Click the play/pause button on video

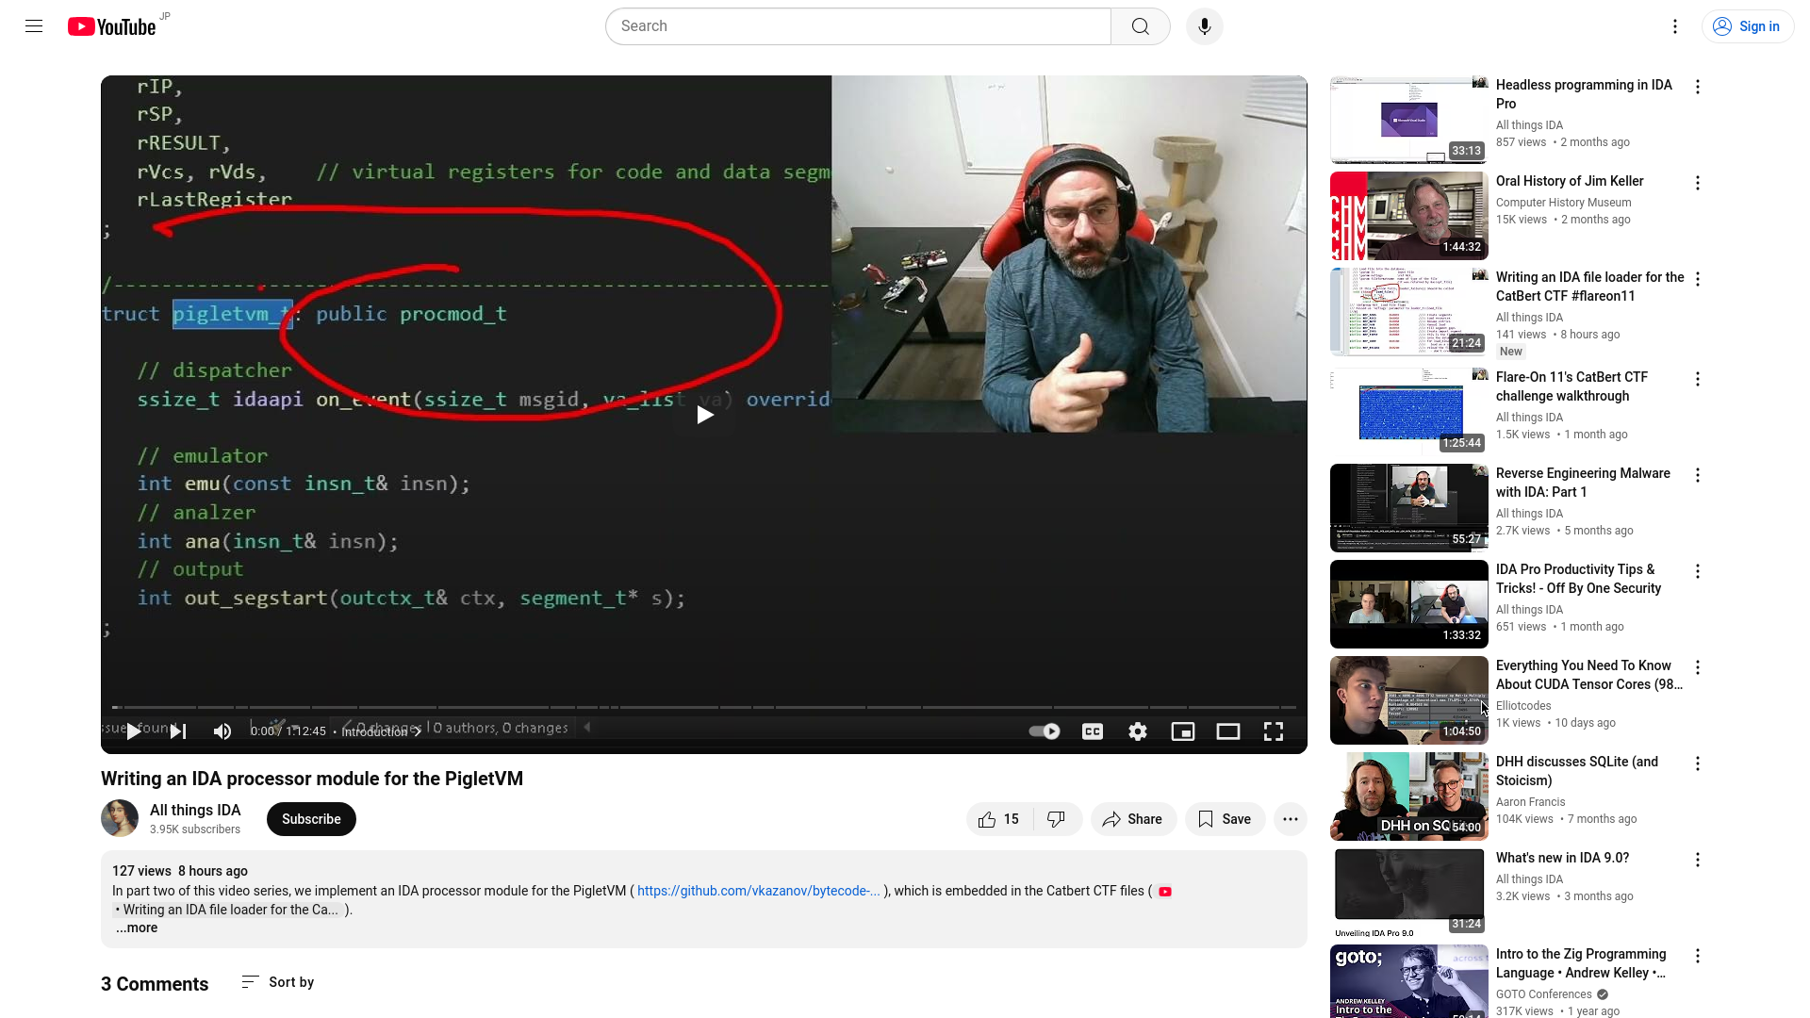click(134, 731)
